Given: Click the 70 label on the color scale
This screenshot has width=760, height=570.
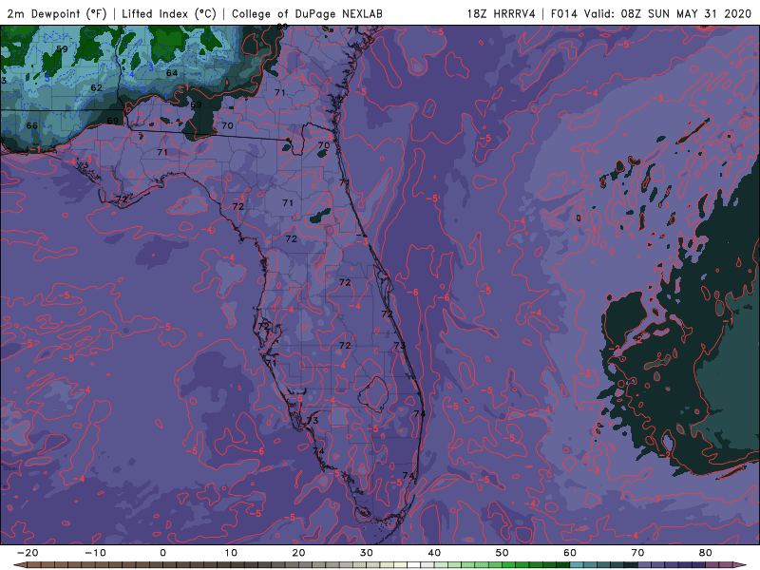Looking at the screenshot, I should coord(637,553).
